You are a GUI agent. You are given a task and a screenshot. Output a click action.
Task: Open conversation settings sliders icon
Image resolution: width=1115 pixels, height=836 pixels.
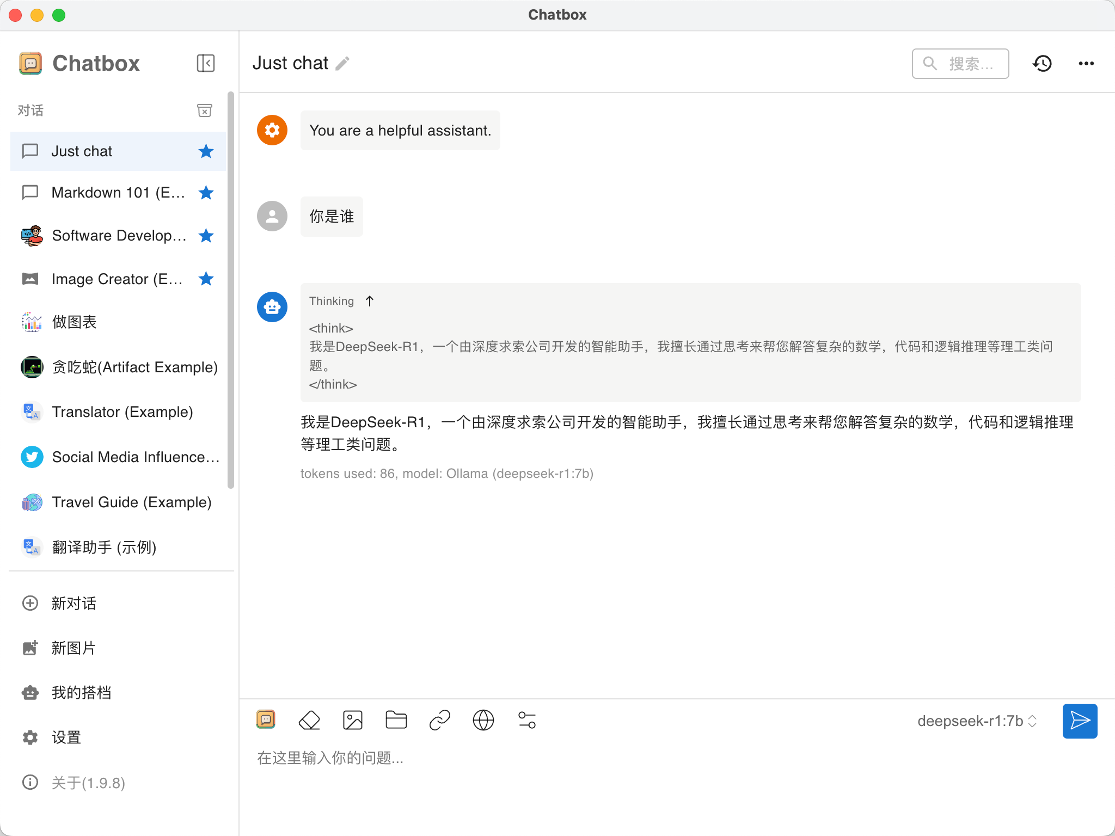pyautogui.click(x=527, y=720)
